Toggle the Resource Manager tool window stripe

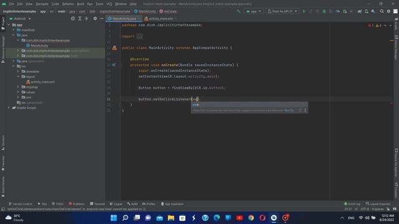[x=2, y=49]
